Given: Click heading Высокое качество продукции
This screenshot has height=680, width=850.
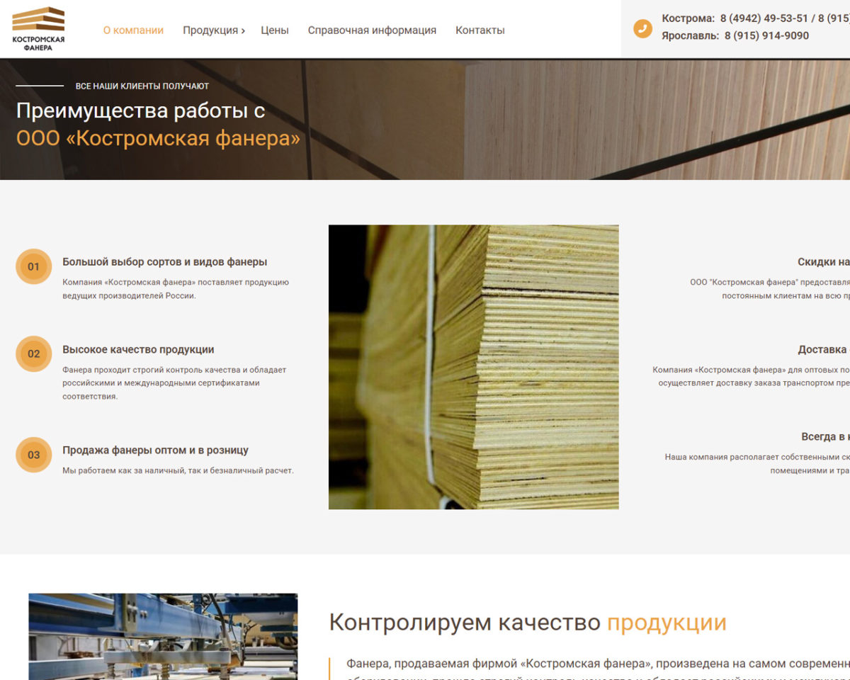Looking at the screenshot, I should [138, 350].
